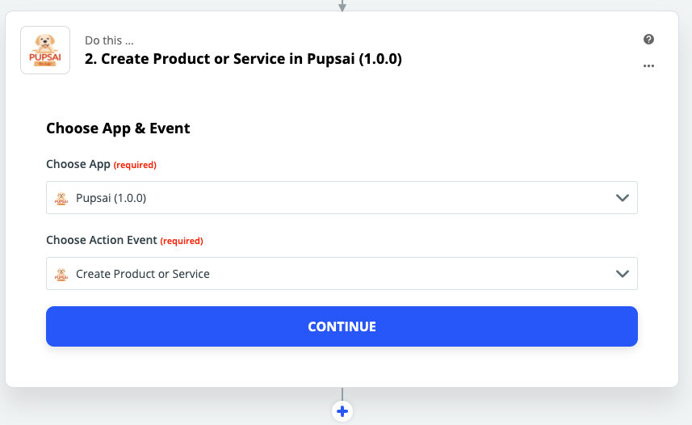692x425 pixels.
Task: Expand Choose App dropdown chevron
Action: tap(622, 198)
